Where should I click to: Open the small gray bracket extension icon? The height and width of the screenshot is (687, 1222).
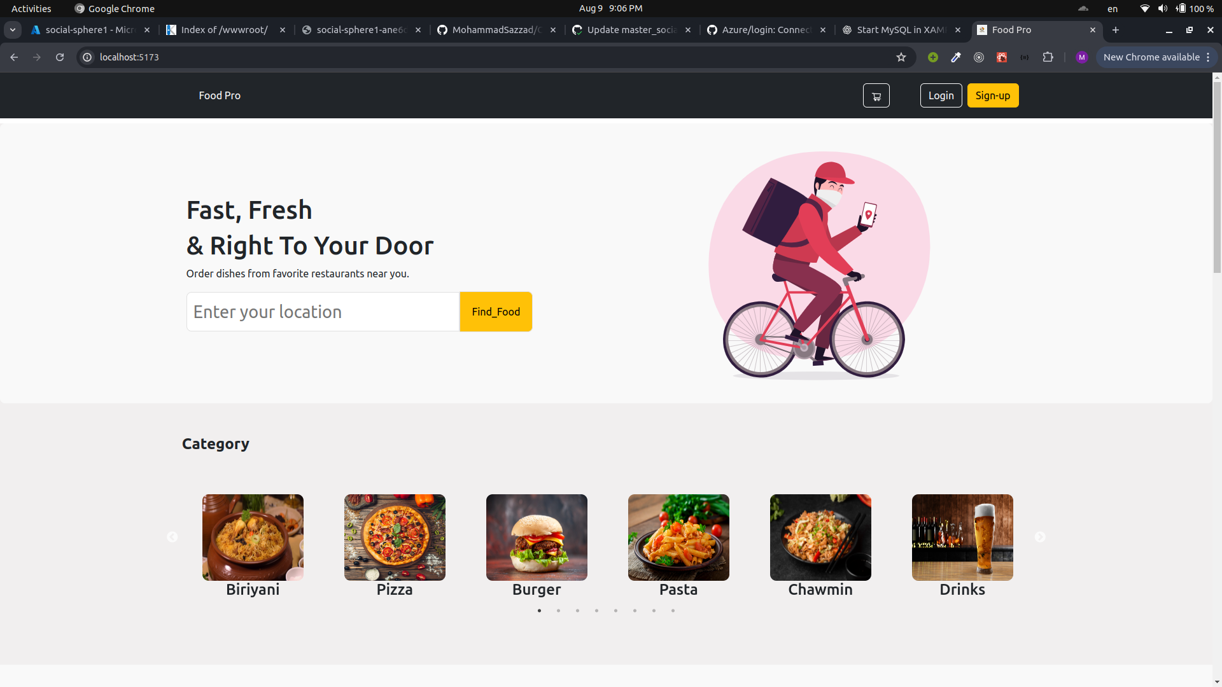click(1025, 57)
